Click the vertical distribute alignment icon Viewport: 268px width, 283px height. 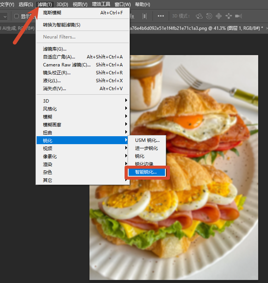(145, 16)
